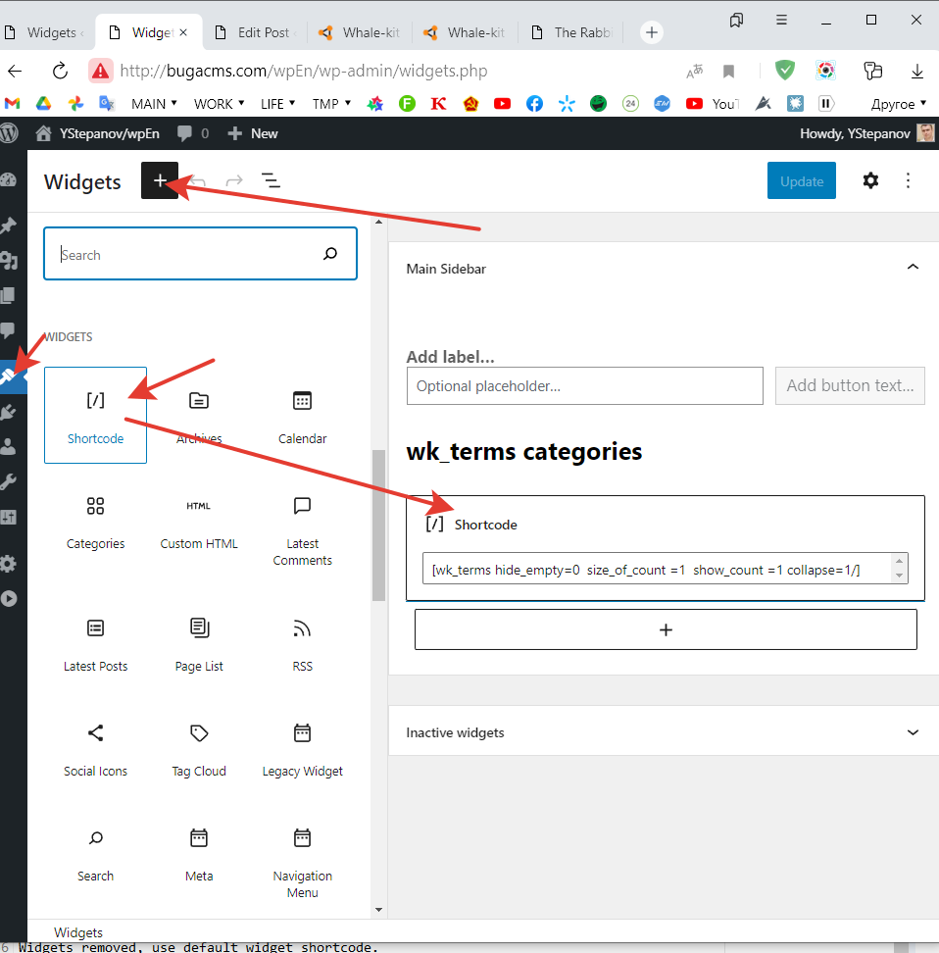
Task: Insert the Meta block
Action: tap(199, 855)
